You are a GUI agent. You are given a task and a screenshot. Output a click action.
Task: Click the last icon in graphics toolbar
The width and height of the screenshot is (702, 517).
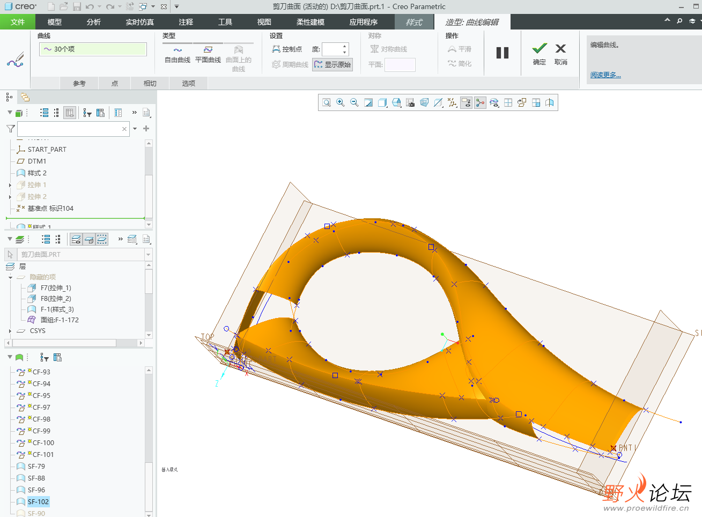tap(550, 102)
